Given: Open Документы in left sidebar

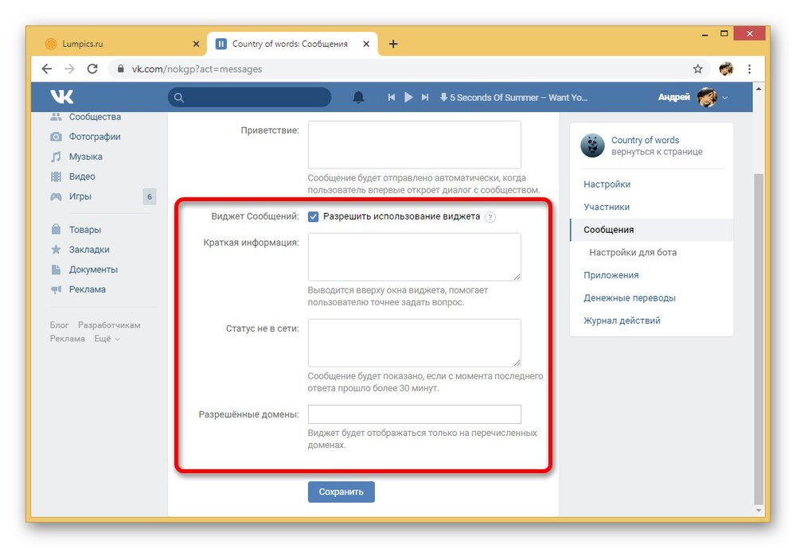Looking at the screenshot, I should click(93, 270).
